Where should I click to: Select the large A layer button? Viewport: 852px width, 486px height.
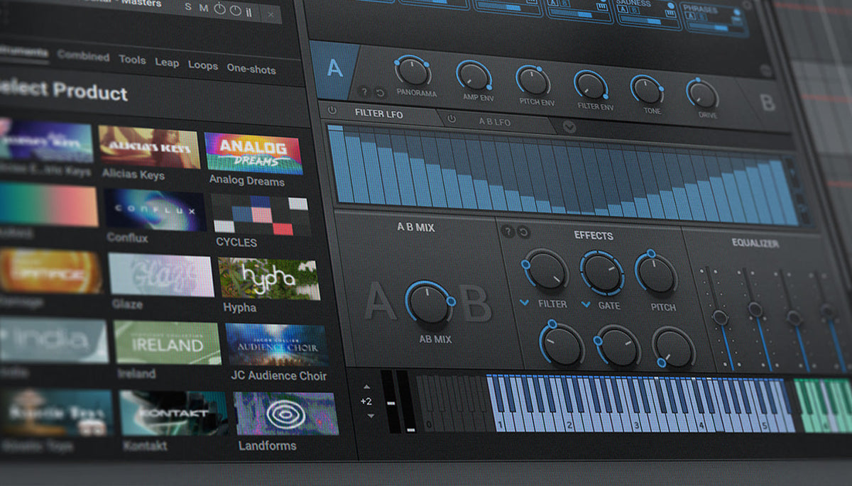[335, 69]
